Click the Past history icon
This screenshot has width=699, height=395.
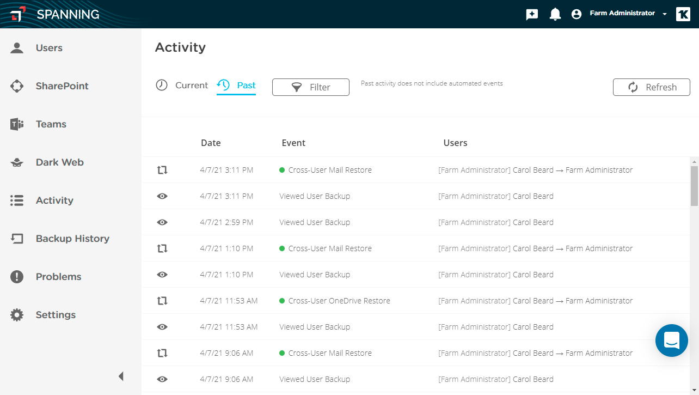223,86
